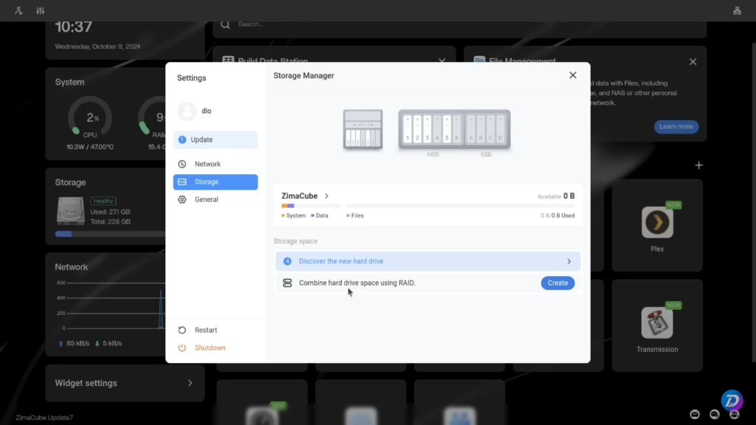756x425 pixels.
Task: Open the user account icon in top bar
Action: pyautogui.click(x=18, y=10)
